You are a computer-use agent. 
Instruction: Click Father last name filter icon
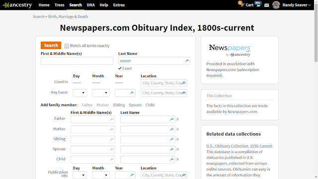[x=172, y=119]
